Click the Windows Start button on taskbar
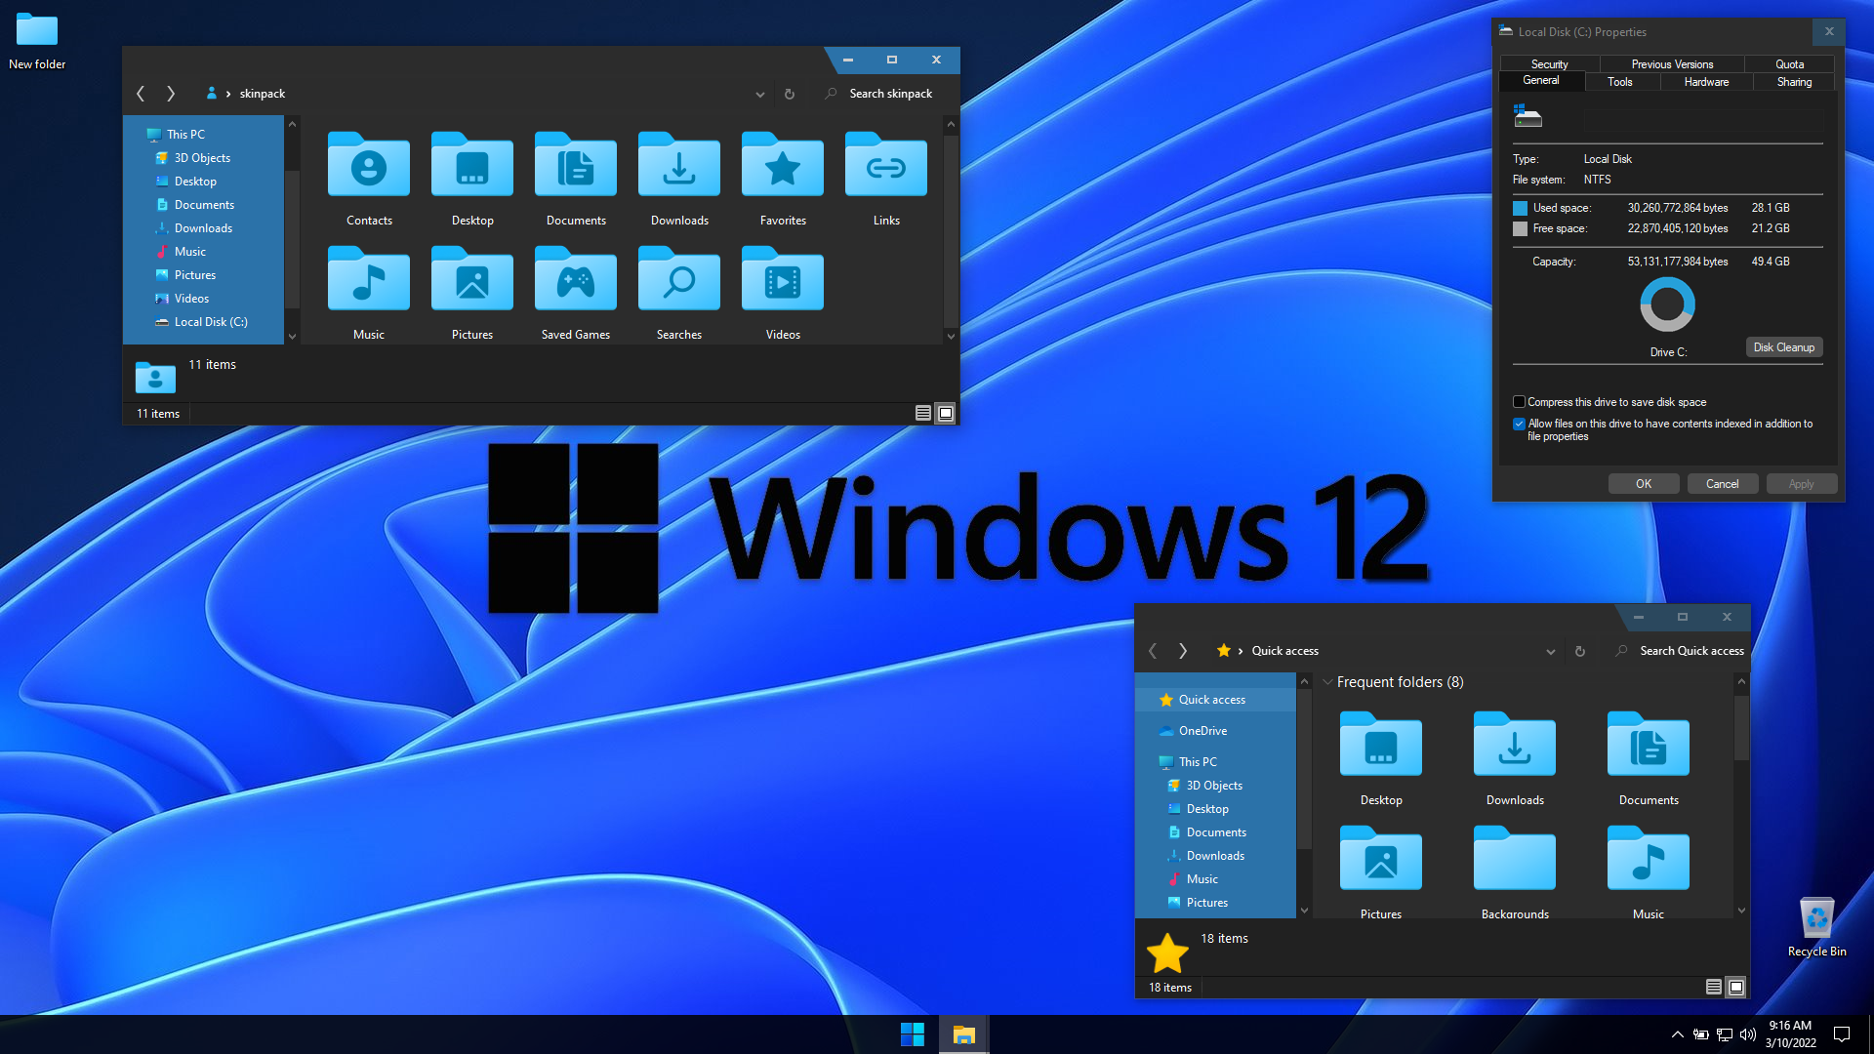Image resolution: width=1874 pixels, height=1054 pixels. [913, 1034]
